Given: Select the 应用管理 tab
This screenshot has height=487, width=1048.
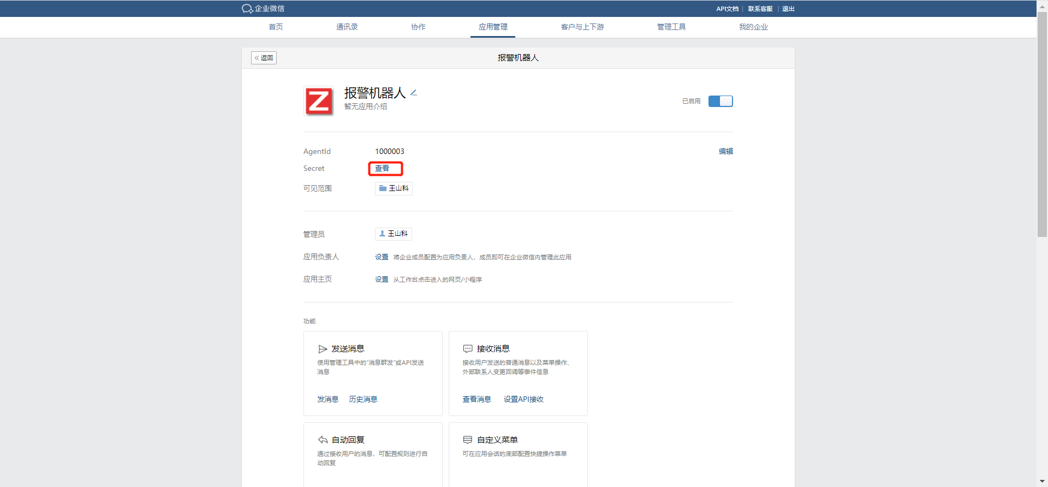Looking at the screenshot, I should pyautogui.click(x=493, y=27).
